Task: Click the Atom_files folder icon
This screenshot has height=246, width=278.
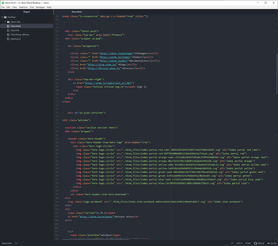Action: click(x=8, y=22)
